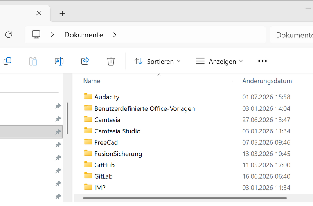Click the Refresh icon in address bar
The height and width of the screenshot is (206, 313).
click(x=9, y=35)
